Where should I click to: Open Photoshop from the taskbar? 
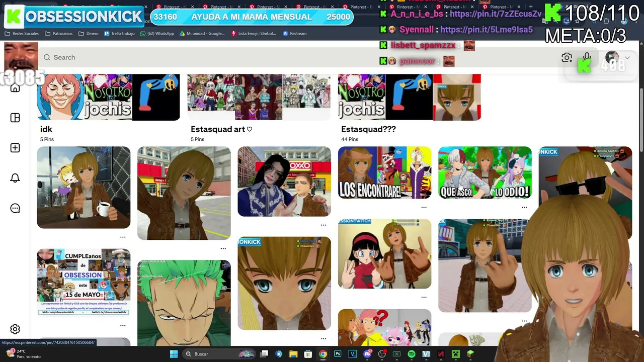[x=338, y=354]
